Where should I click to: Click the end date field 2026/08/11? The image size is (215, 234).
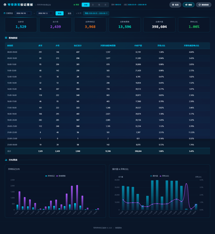point(45,13)
